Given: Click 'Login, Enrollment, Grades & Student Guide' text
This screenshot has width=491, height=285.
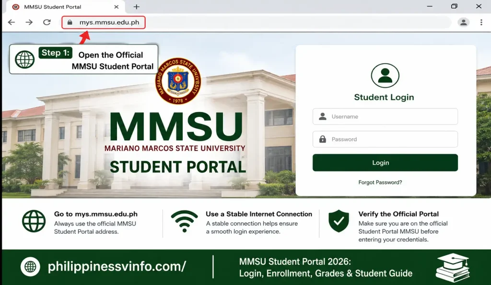Looking at the screenshot, I should (x=326, y=274).
